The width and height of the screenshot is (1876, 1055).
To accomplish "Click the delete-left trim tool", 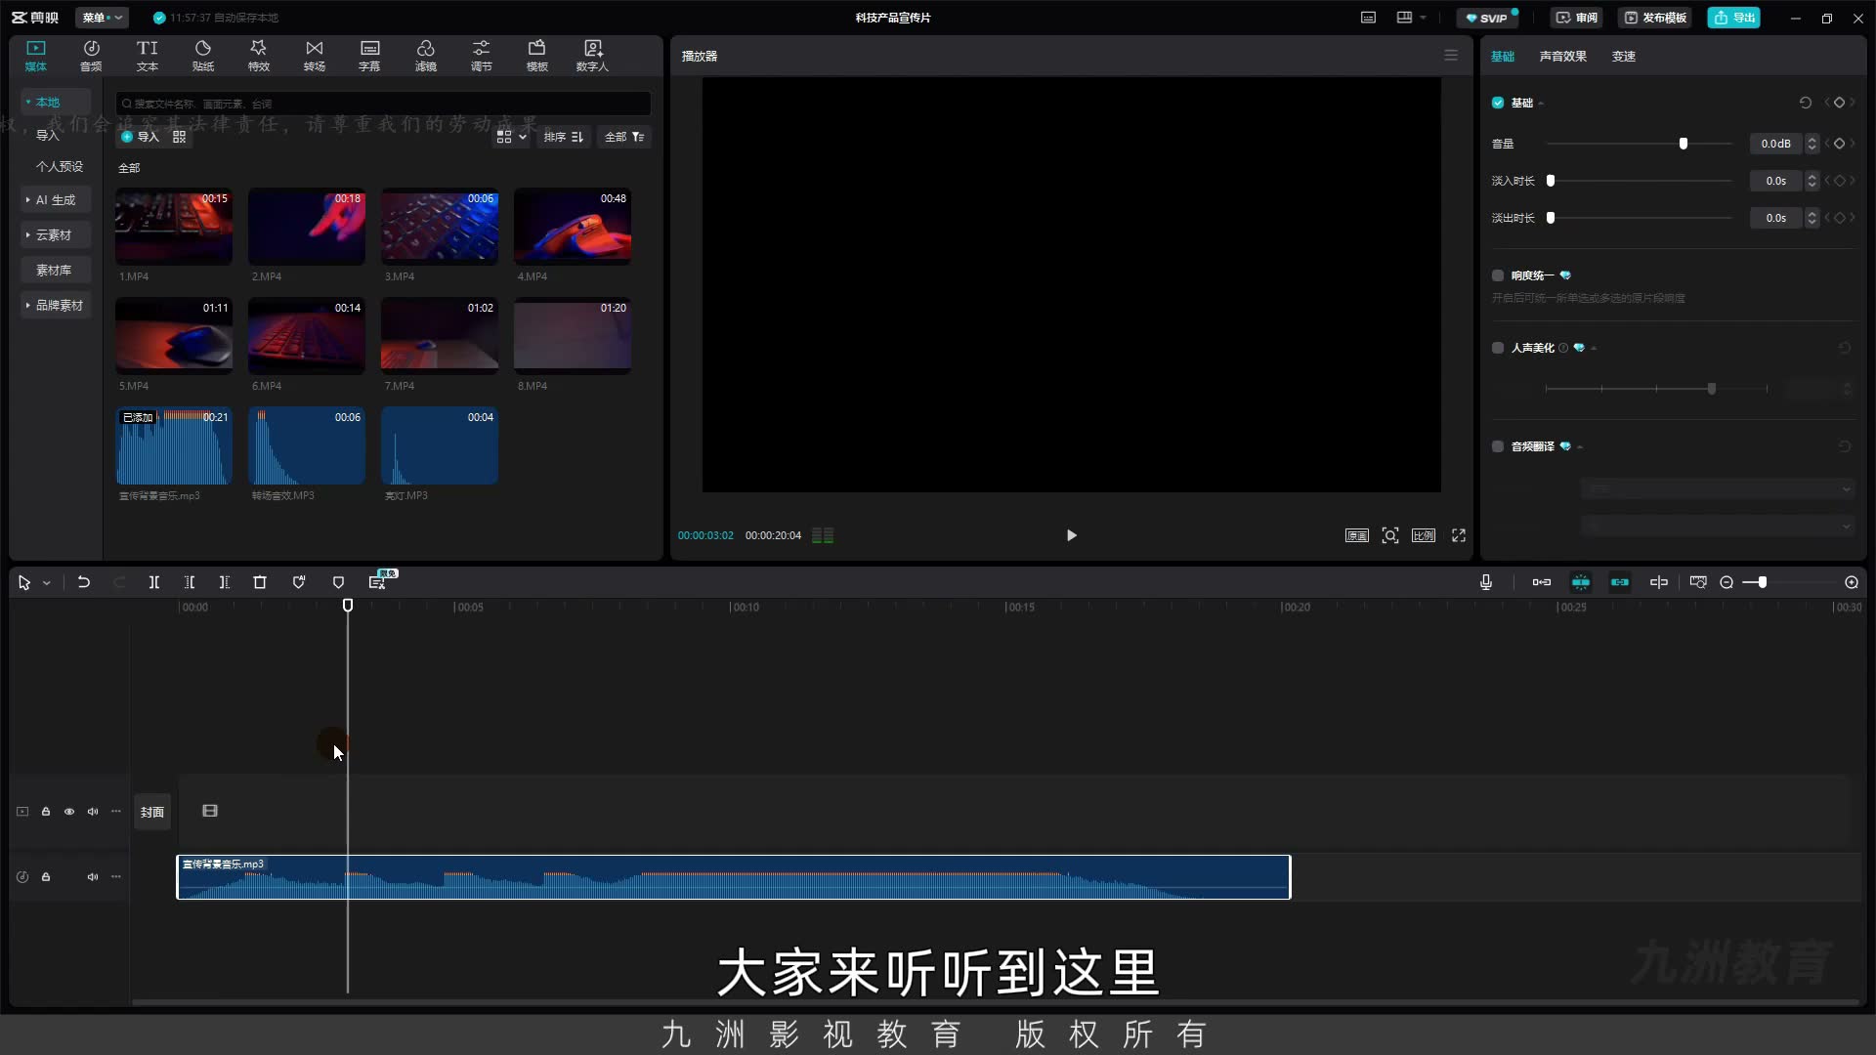I will coord(190,582).
